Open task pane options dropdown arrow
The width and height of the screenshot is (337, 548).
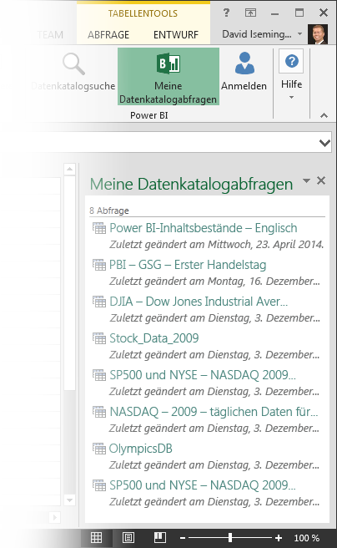306,180
